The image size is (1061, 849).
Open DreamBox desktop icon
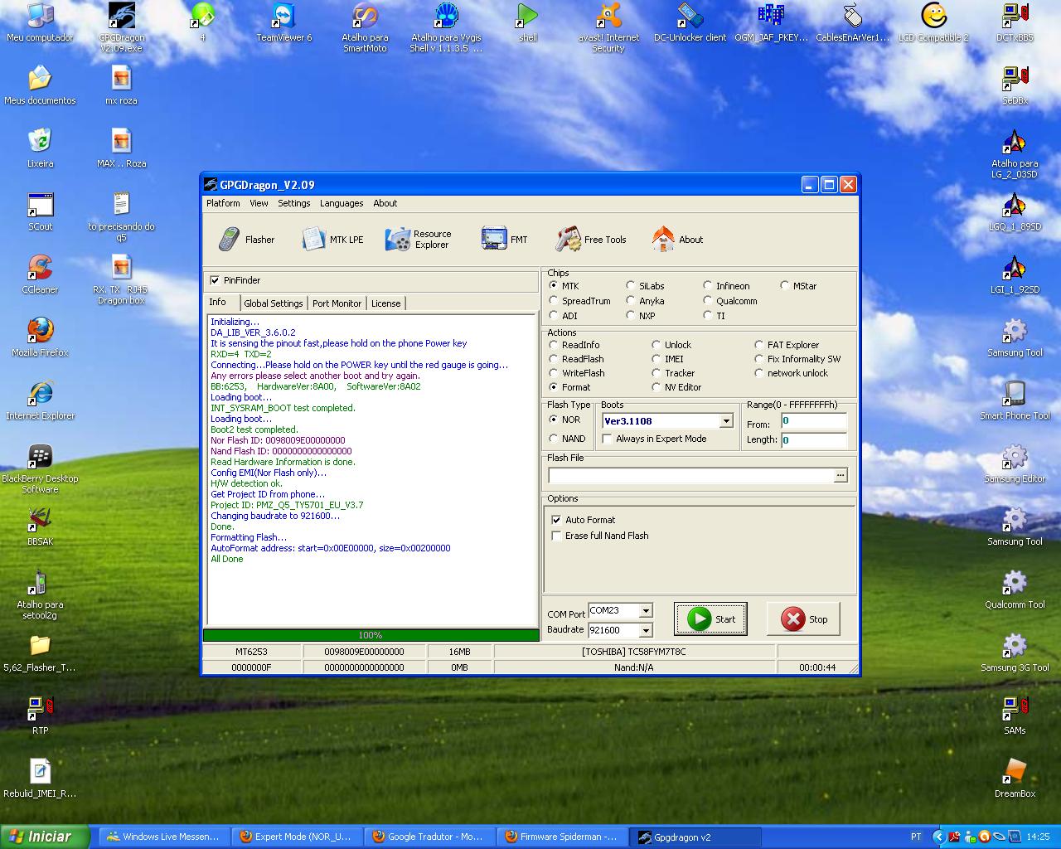tap(1015, 779)
